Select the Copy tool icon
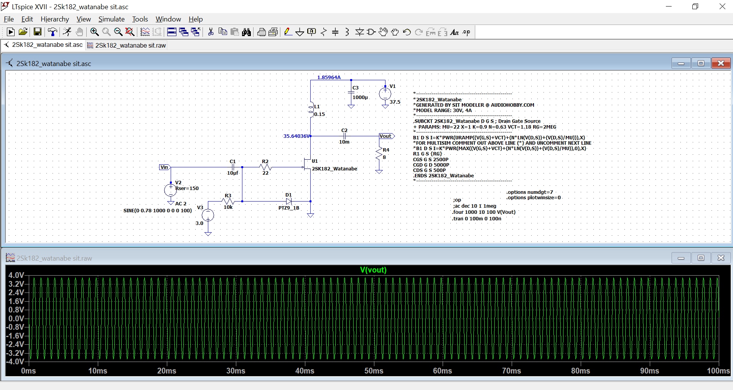 (x=222, y=32)
